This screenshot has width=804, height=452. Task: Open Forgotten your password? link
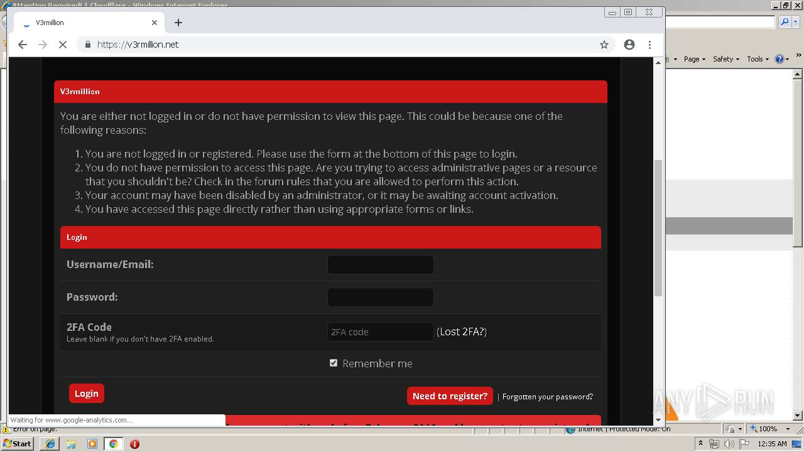[x=548, y=397]
